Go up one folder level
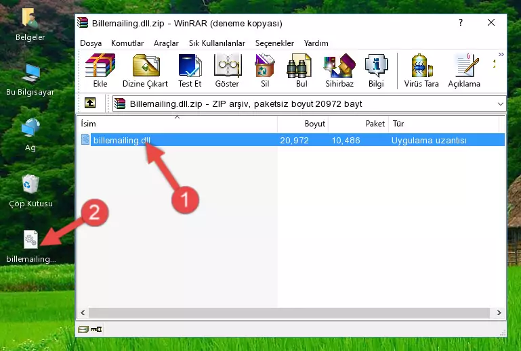This screenshot has height=351, width=521. pyautogui.click(x=90, y=103)
